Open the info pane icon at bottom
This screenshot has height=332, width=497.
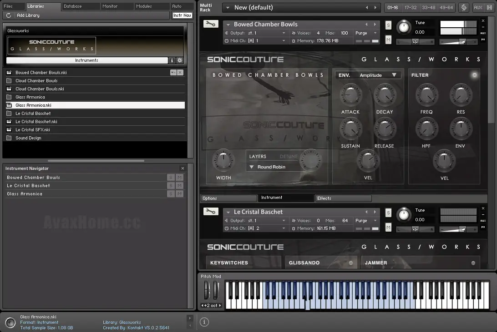point(204,322)
